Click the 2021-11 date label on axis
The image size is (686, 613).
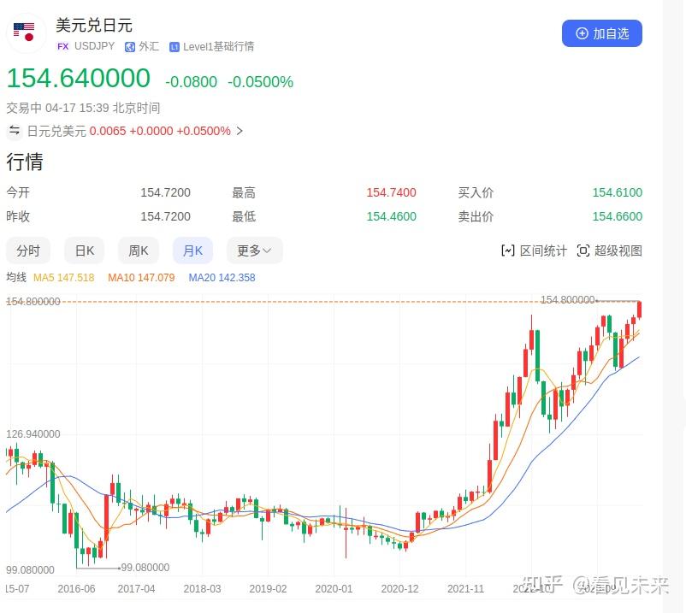465,589
